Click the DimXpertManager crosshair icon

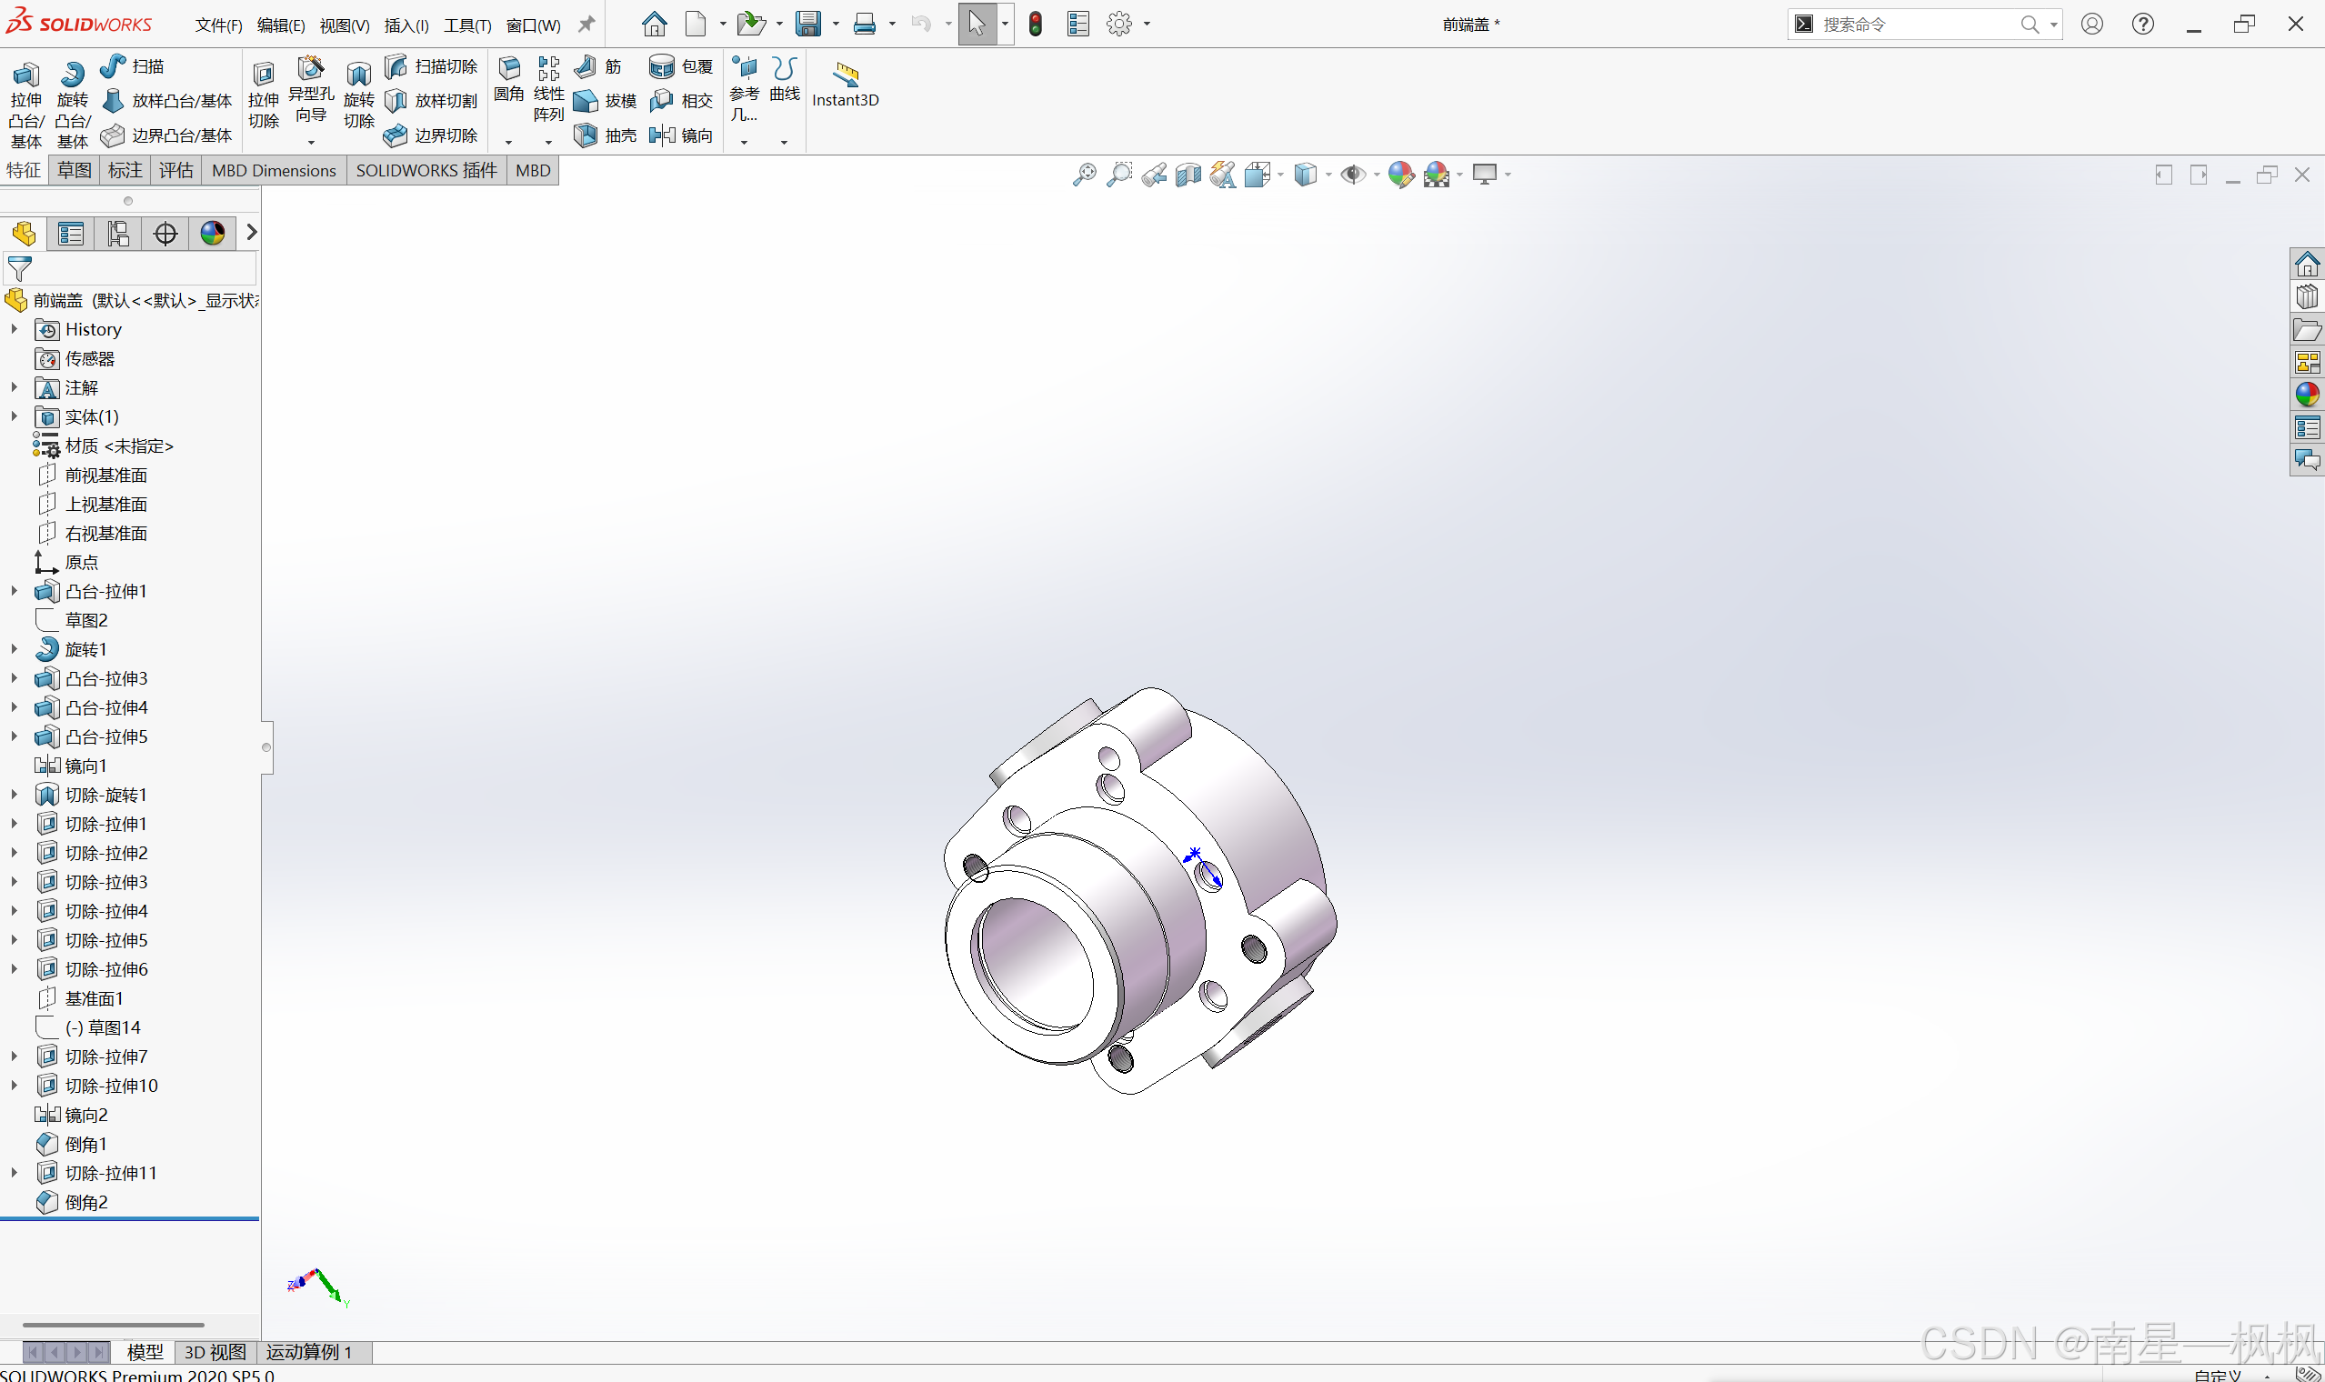pos(165,233)
